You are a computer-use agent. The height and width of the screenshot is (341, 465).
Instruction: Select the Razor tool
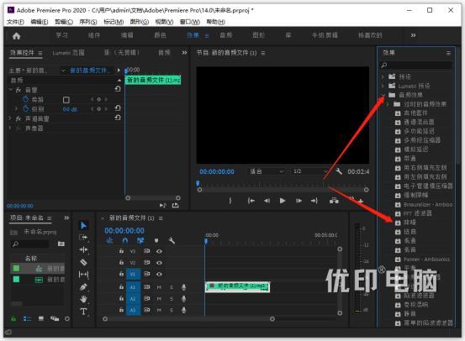point(83,262)
